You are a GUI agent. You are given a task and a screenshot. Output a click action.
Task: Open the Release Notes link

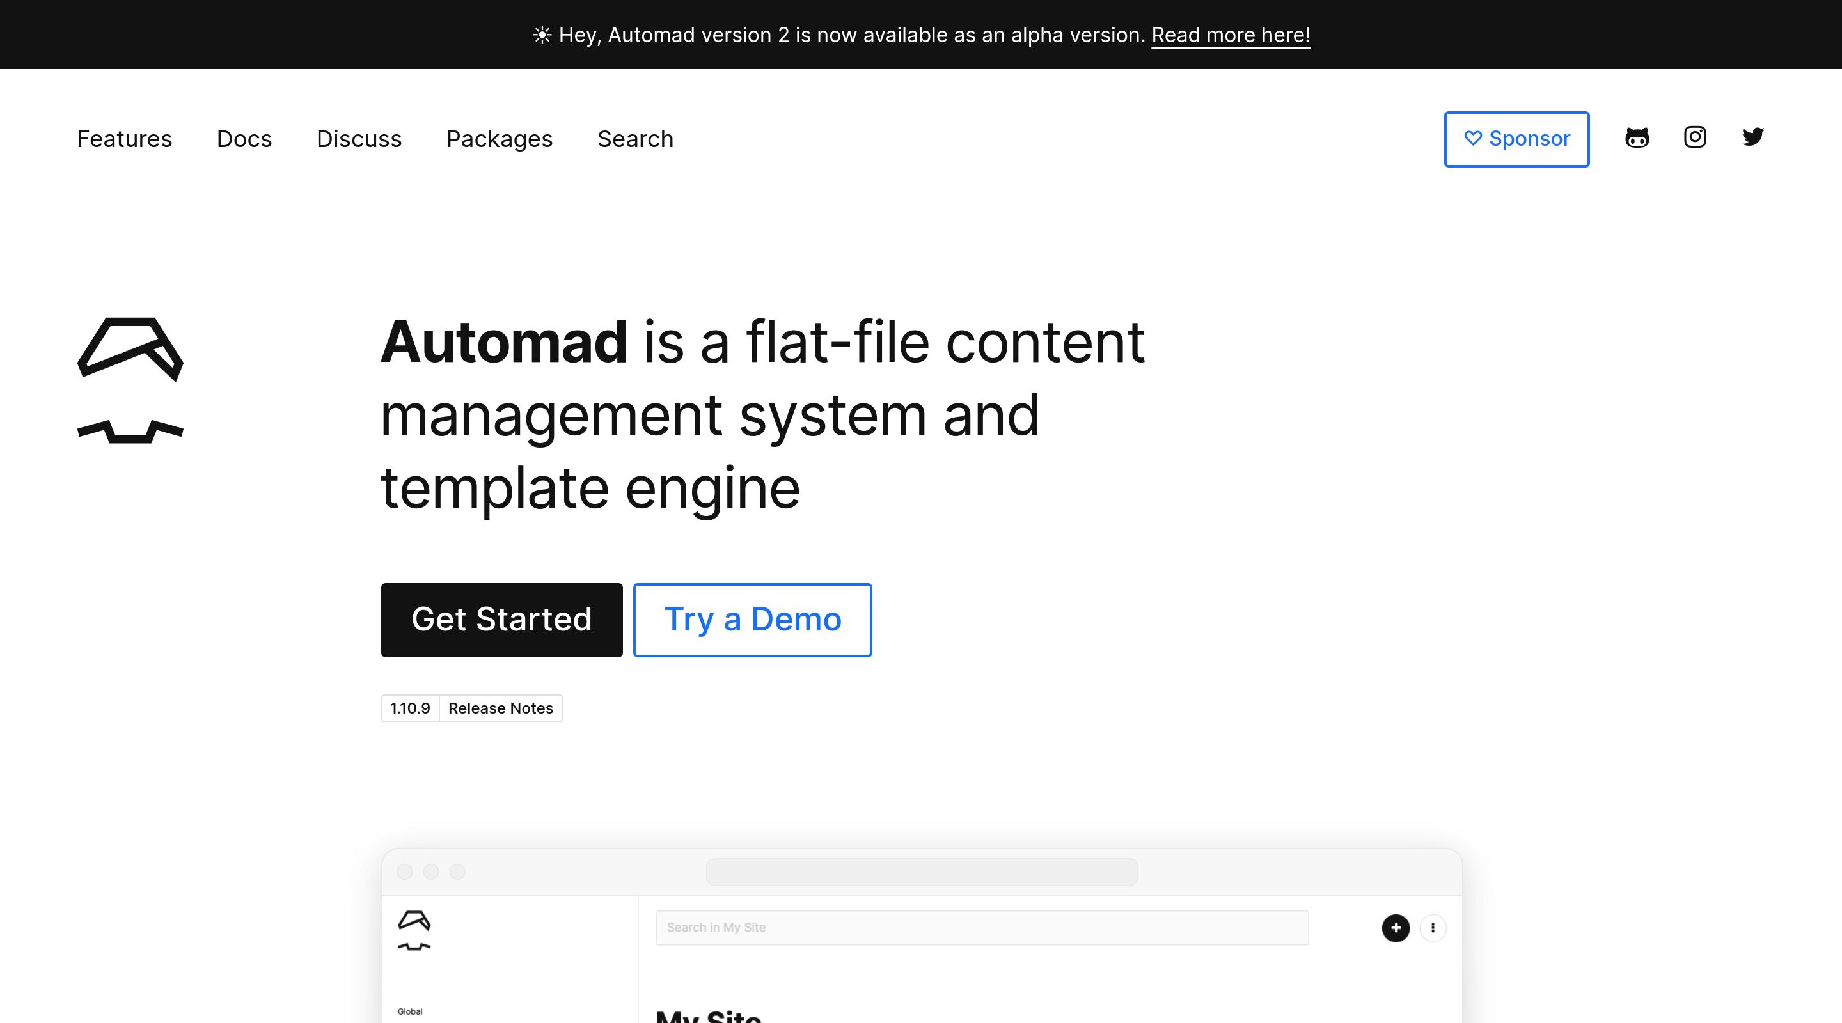pyautogui.click(x=500, y=708)
